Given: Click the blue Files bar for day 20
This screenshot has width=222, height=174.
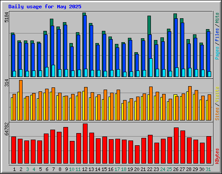Looking at the screenshot, I should 137,62.
